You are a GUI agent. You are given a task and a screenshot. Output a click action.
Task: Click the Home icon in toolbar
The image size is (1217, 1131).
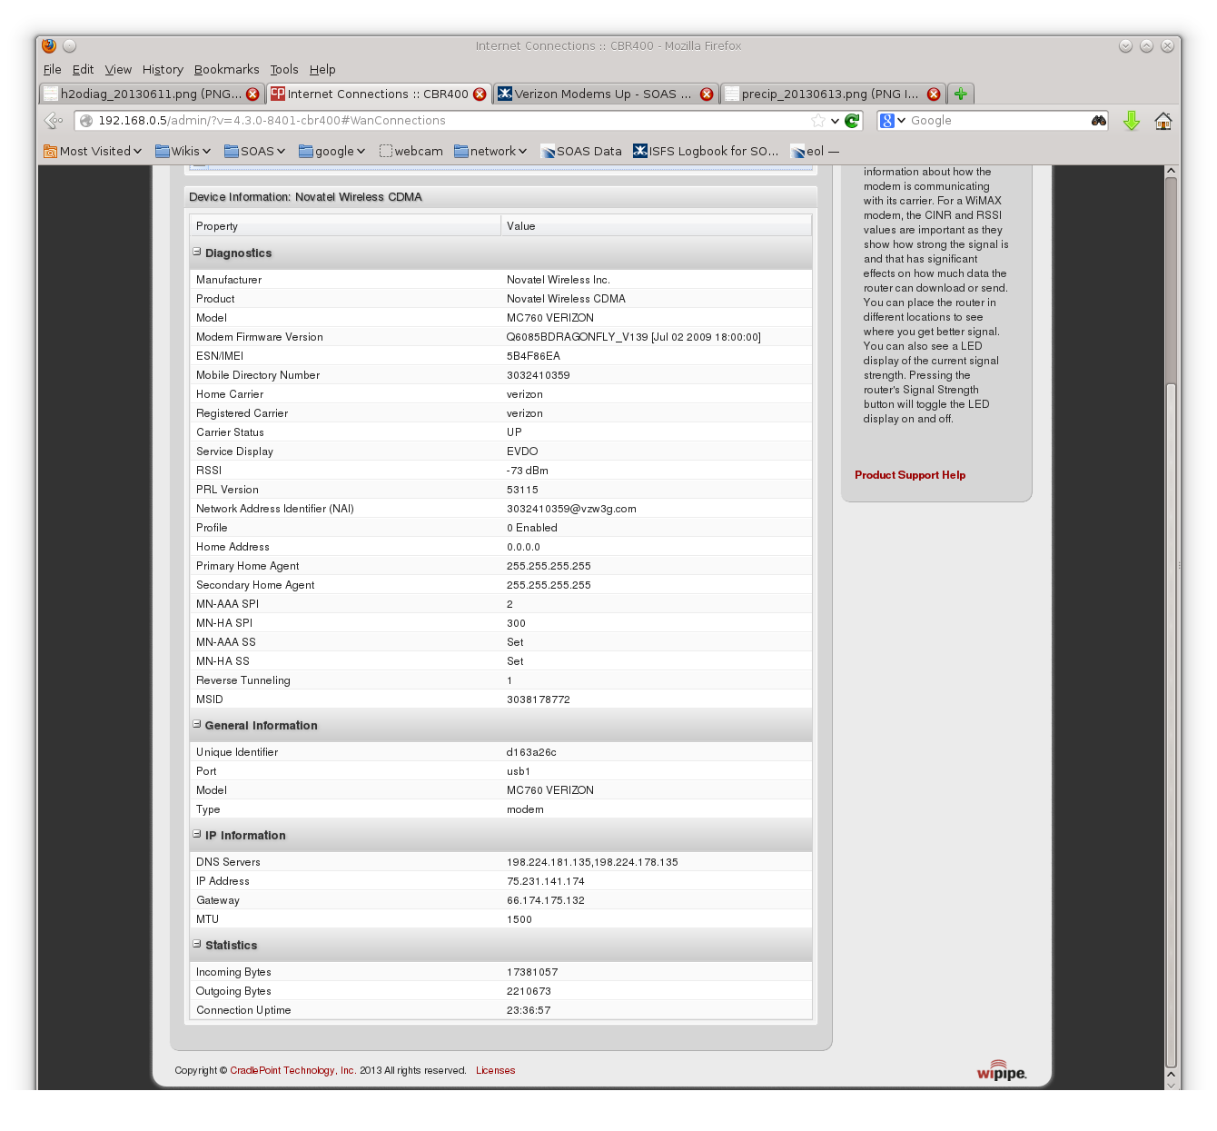1163,121
